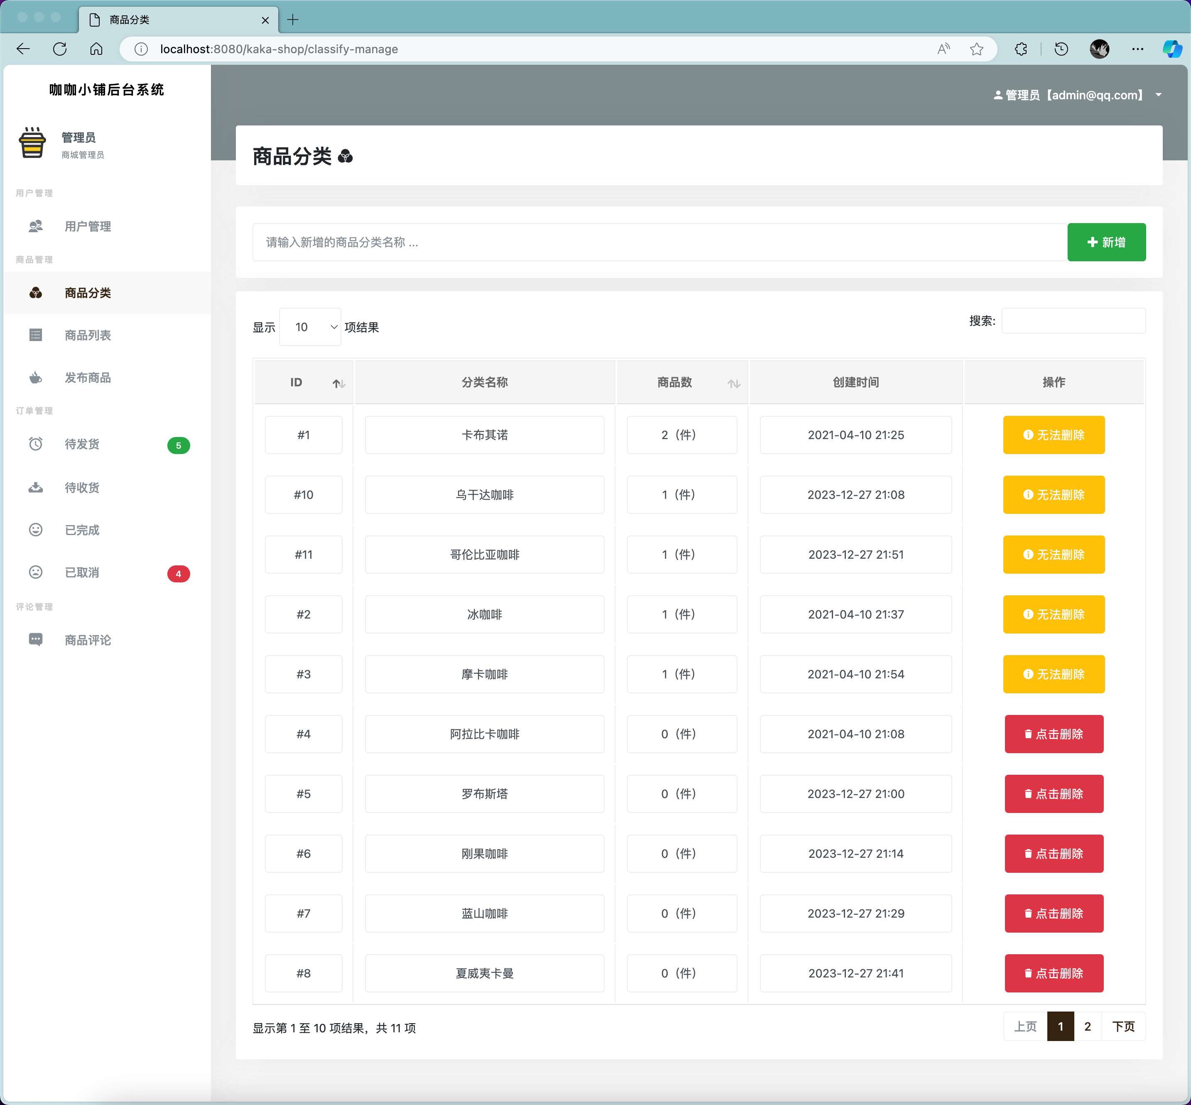This screenshot has width=1191, height=1105.
Task: Click the 发布商品 fire icon
Action: tap(35, 377)
